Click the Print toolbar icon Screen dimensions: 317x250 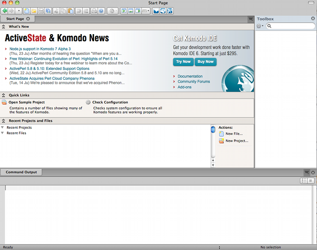click(x=94, y=11)
